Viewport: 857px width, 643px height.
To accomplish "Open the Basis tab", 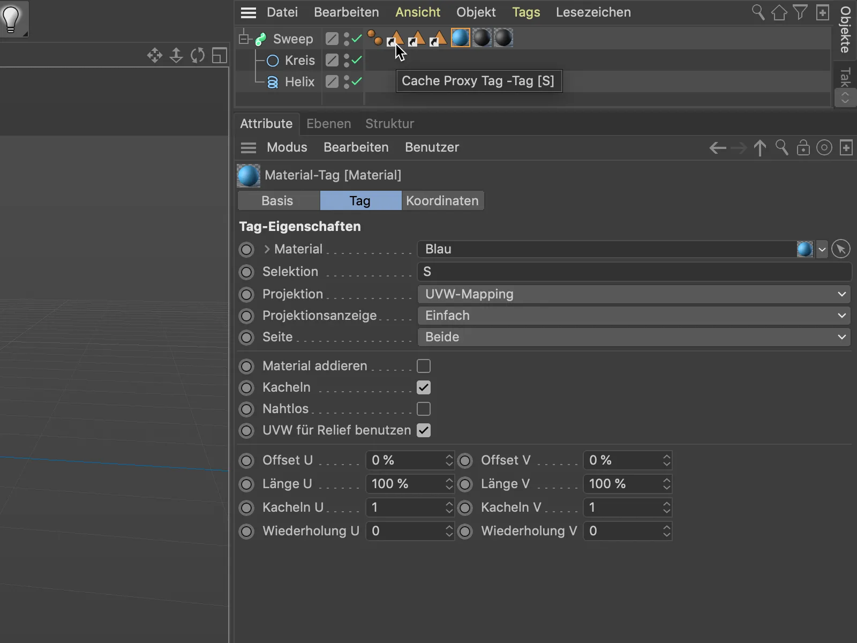I will coord(279,201).
